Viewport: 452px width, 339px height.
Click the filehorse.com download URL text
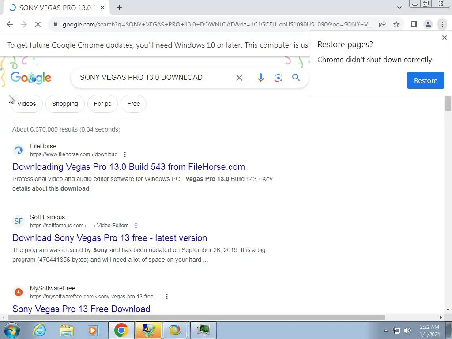(x=74, y=154)
